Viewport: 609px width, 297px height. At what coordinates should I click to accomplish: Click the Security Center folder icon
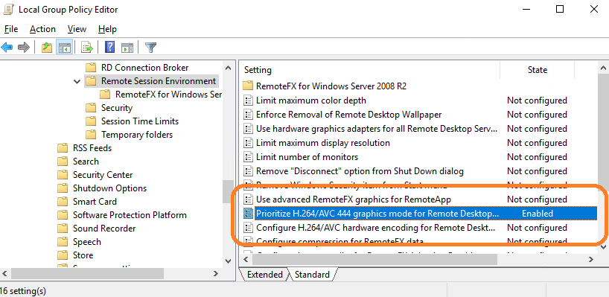[63, 175]
